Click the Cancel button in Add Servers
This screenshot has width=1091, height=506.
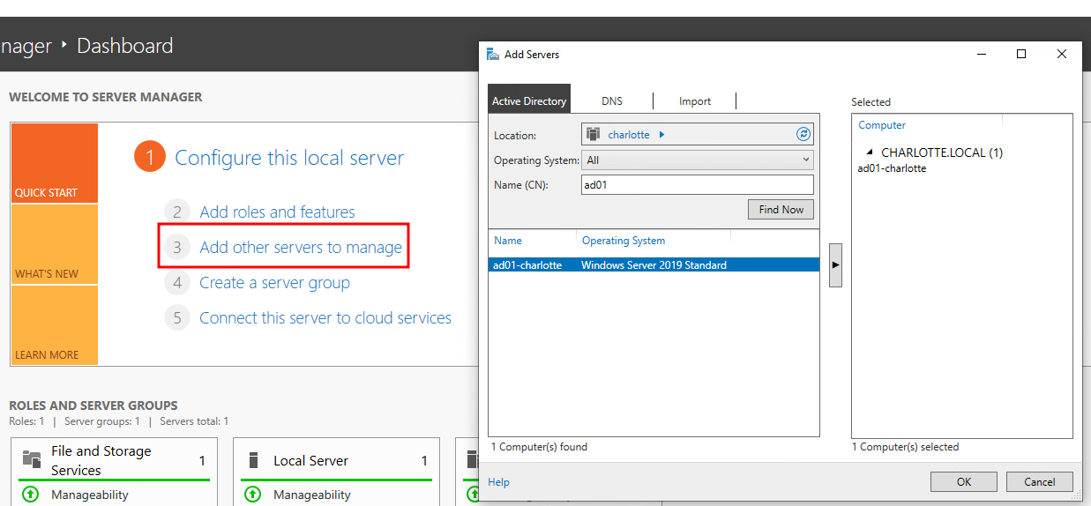[x=1040, y=481]
